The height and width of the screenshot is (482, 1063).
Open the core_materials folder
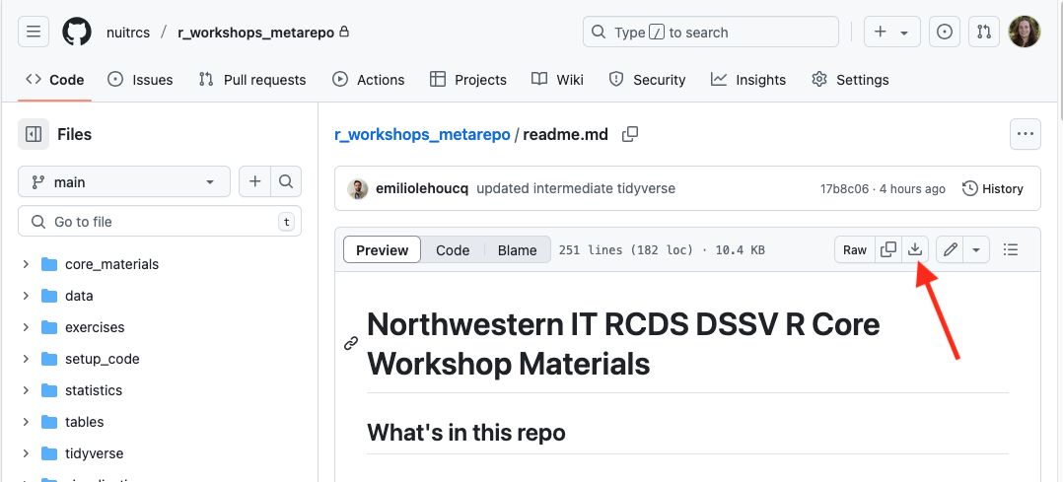pos(111,264)
